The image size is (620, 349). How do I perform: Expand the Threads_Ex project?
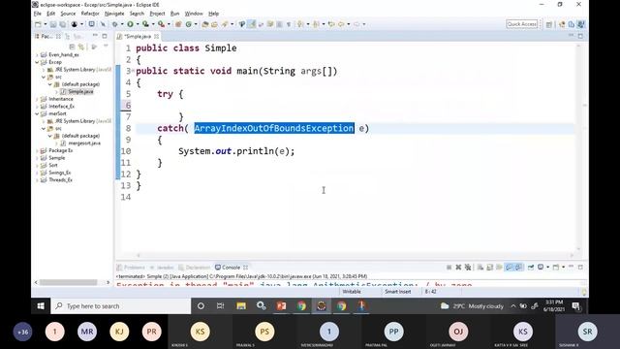[x=37, y=180]
